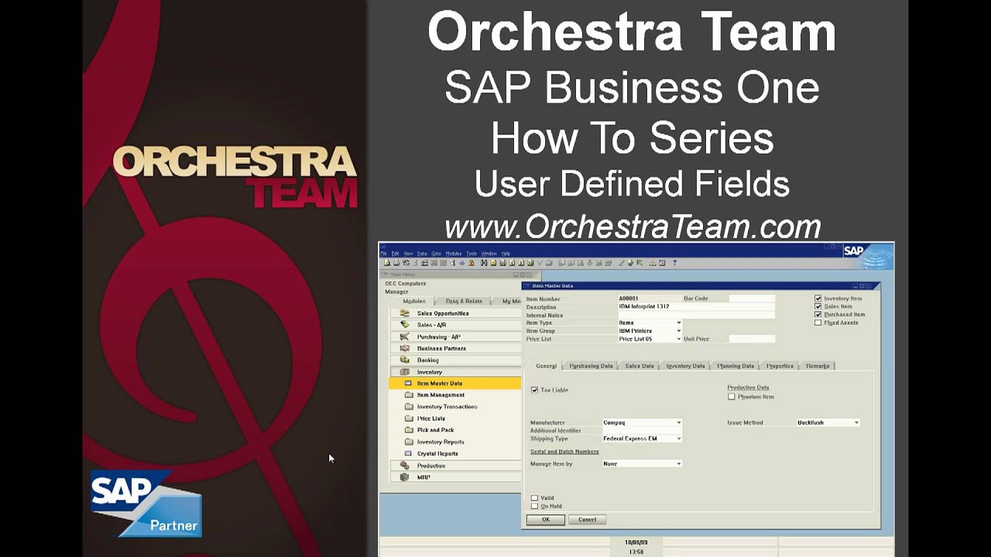Image resolution: width=991 pixels, height=557 pixels.
Task: Click the Business Partners handshake icon
Action: coord(404,348)
